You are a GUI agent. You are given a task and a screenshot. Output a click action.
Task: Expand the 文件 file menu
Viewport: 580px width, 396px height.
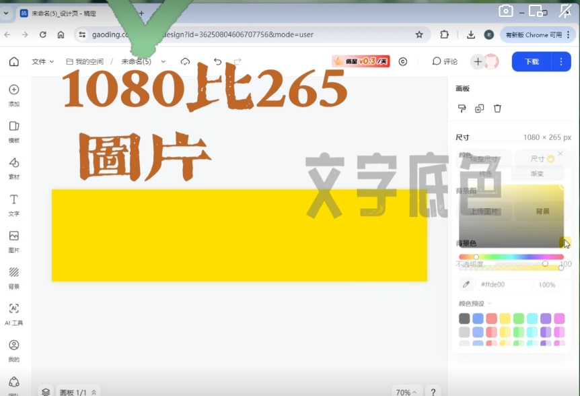[x=42, y=61]
